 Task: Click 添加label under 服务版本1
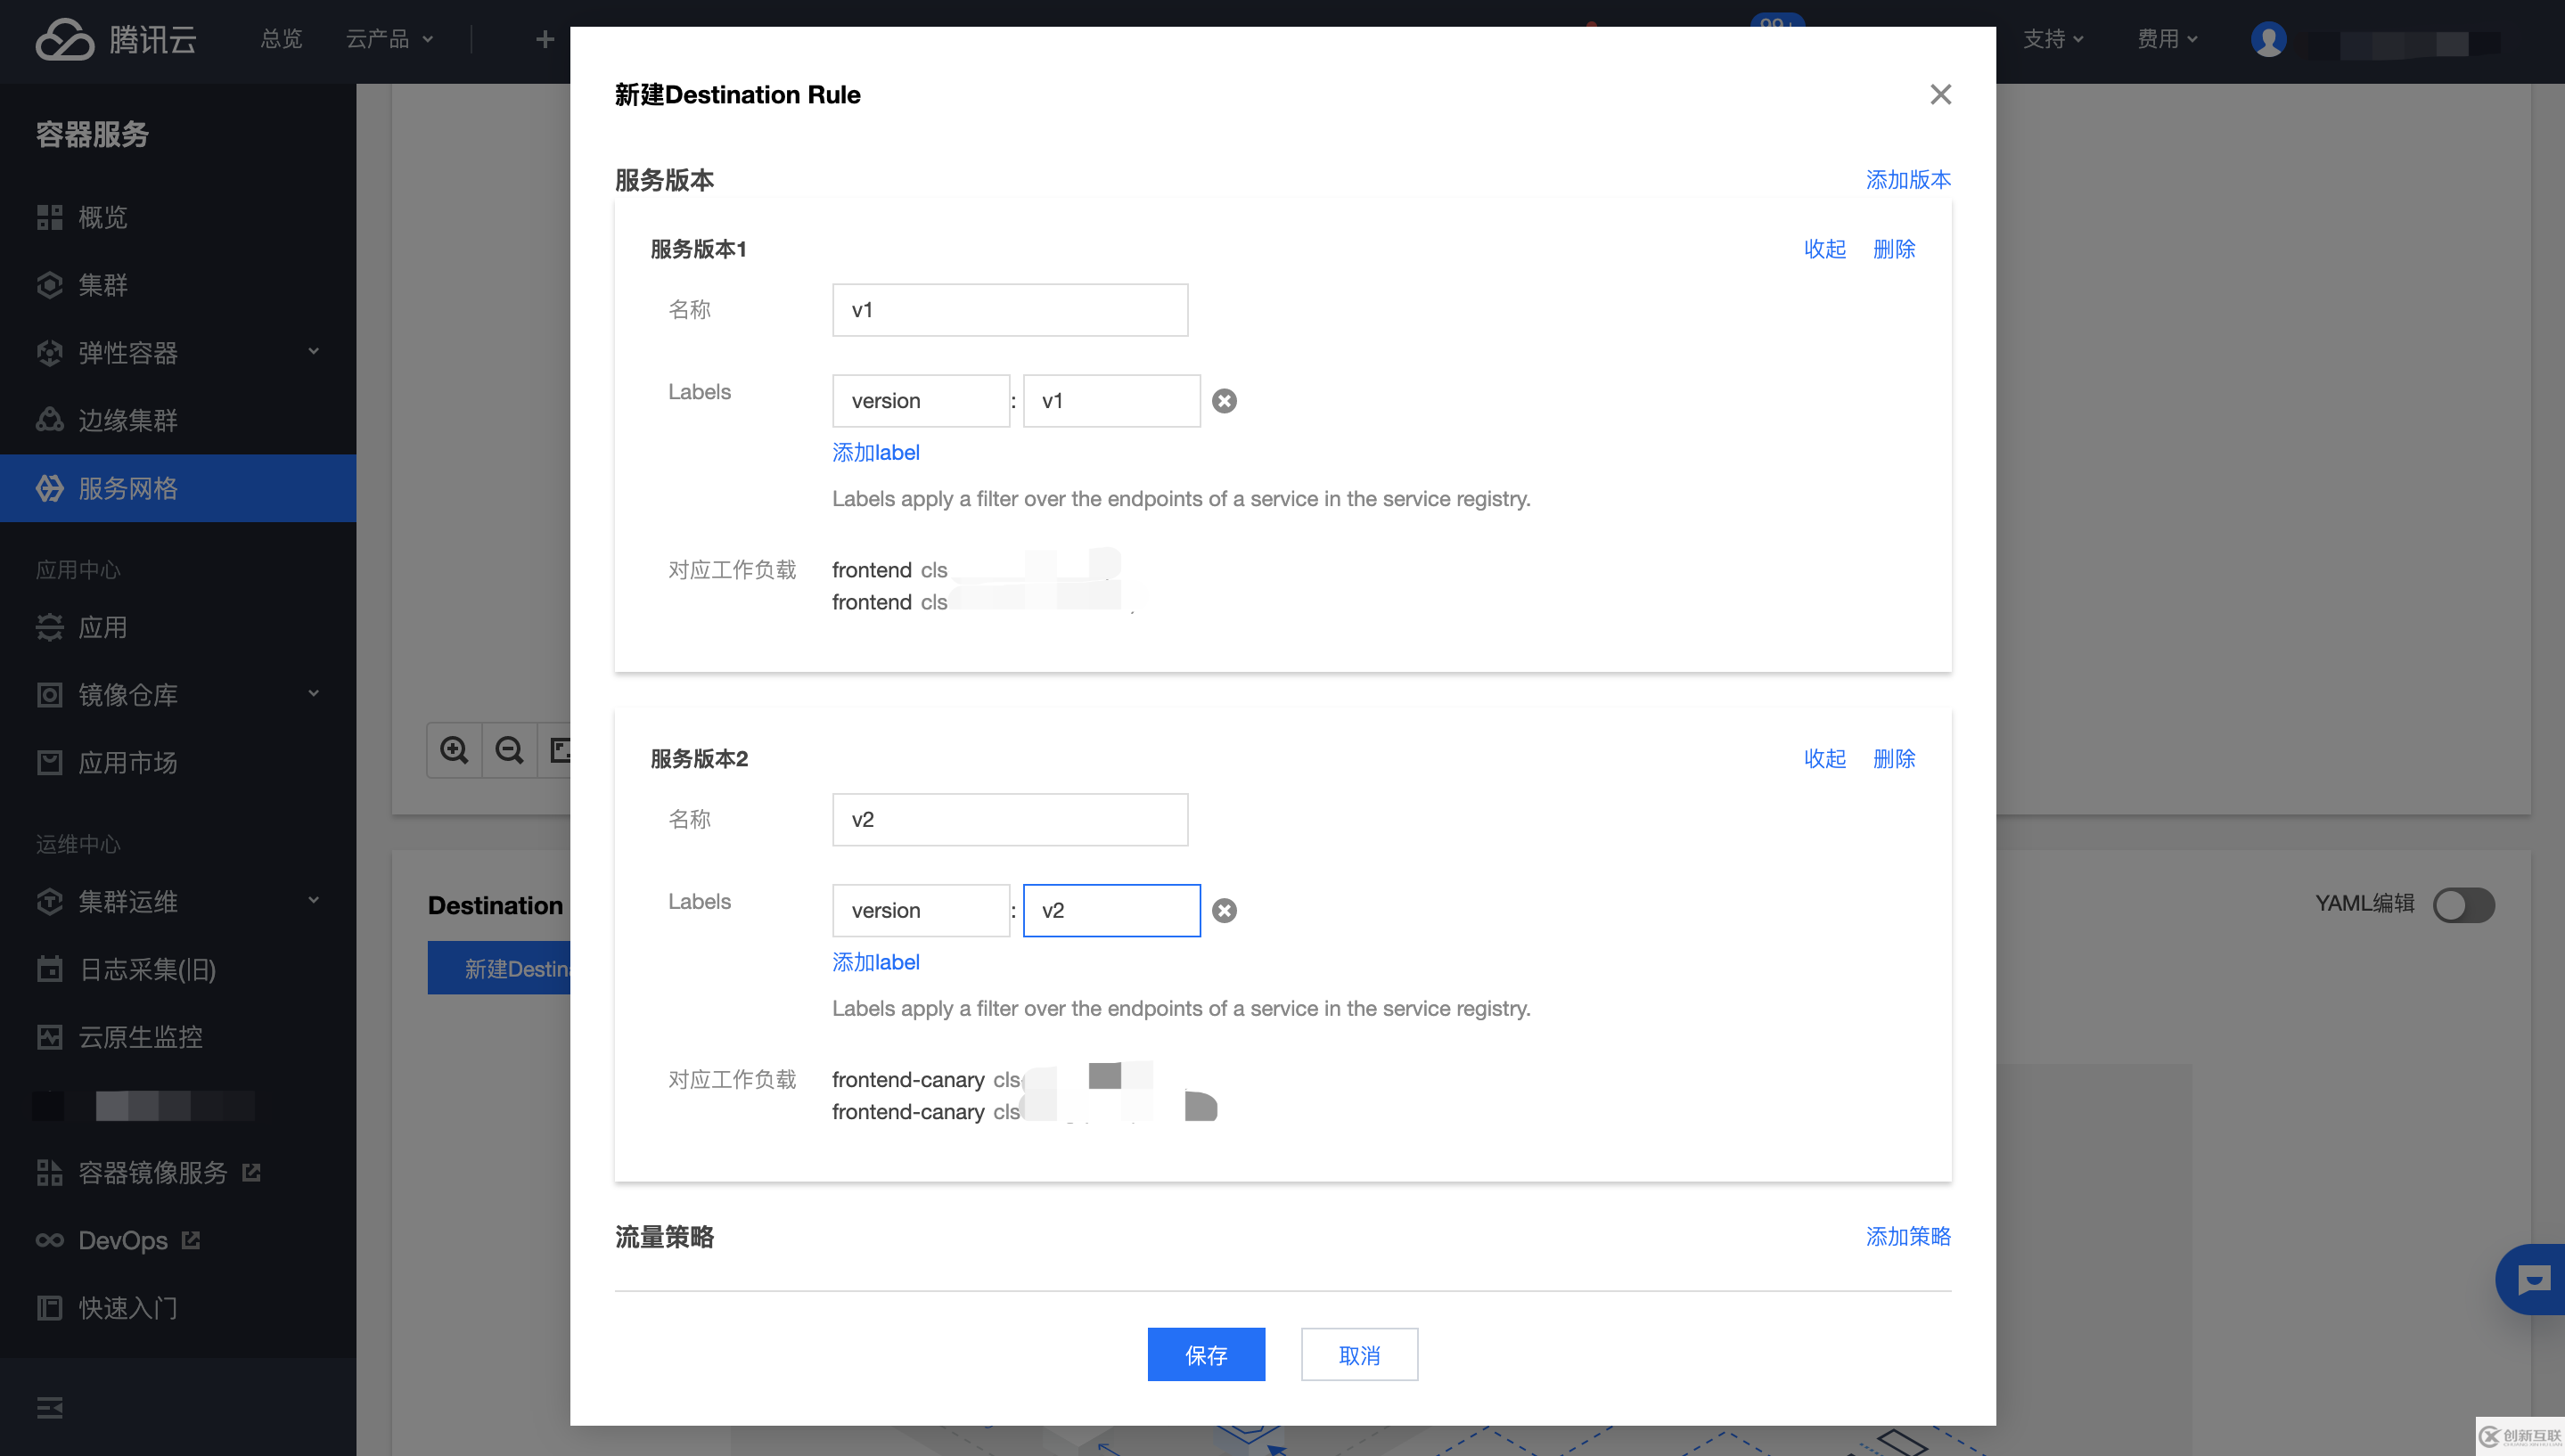875,452
